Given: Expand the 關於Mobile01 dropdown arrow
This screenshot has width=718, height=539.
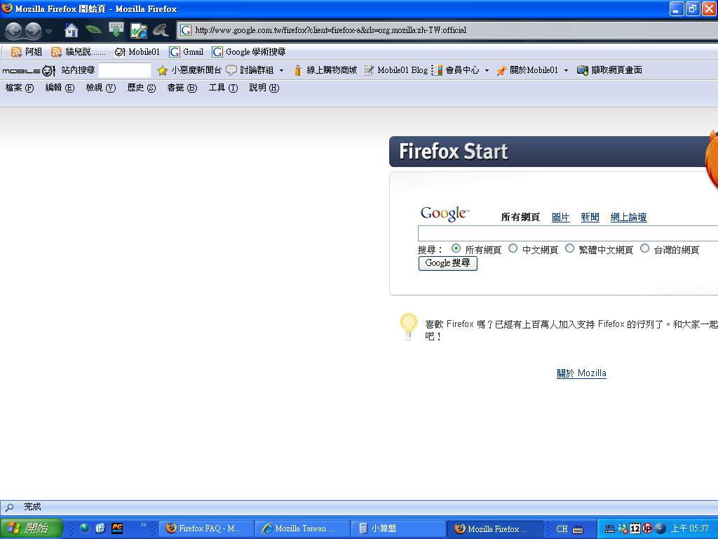Looking at the screenshot, I should click(x=566, y=71).
